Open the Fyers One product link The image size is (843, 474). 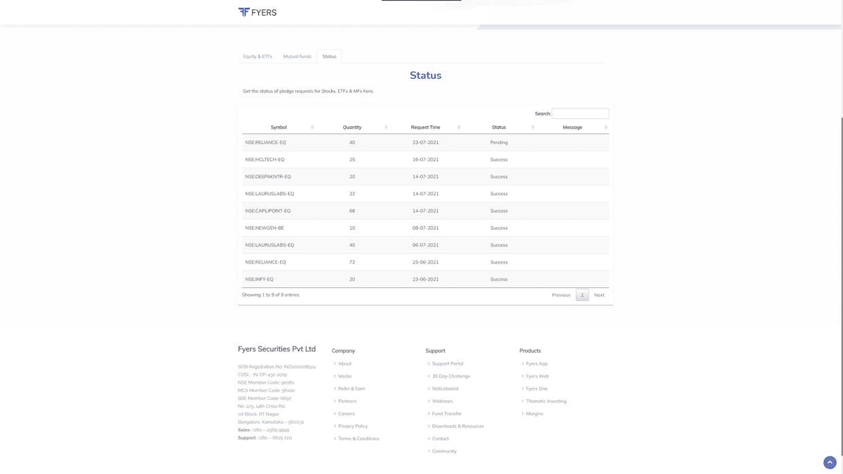[x=536, y=388]
